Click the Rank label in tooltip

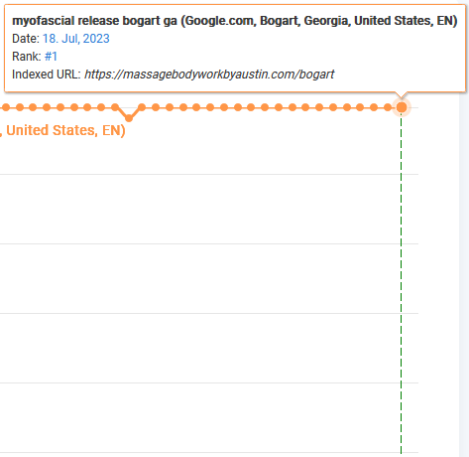click(x=27, y=57)
